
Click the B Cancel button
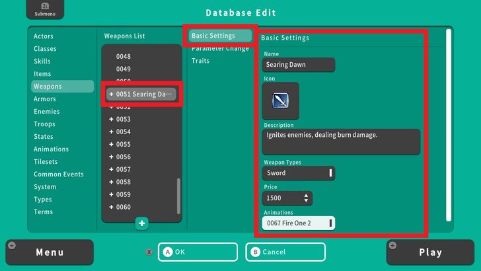pos(285,252)
